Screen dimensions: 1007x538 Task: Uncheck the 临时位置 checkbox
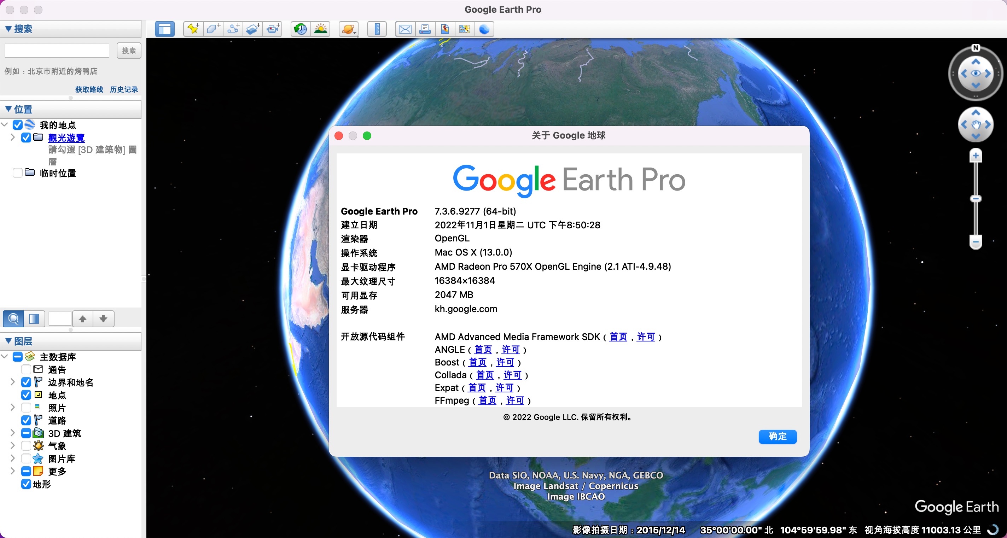pyautogui.click(x=18, y=173)
